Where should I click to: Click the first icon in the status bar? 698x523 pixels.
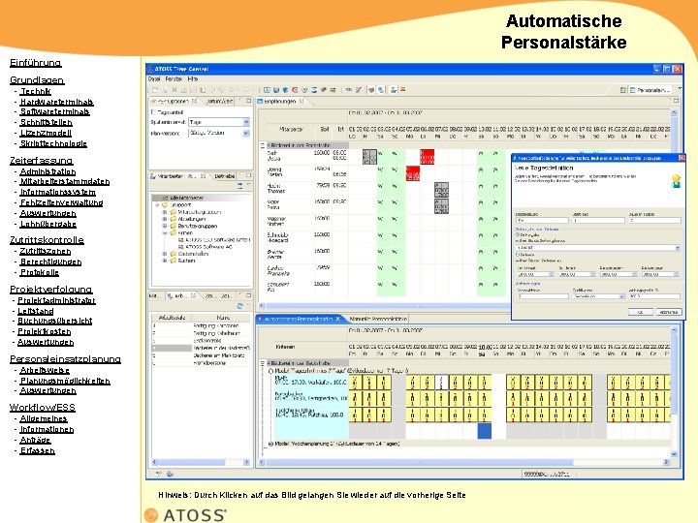pos(159,474)
